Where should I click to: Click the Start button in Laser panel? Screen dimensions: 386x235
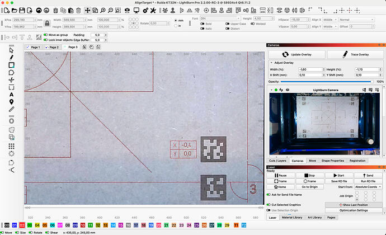(x=339, y=175)
